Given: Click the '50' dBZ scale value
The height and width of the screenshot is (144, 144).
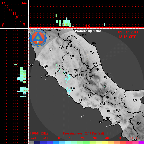Looking at the screenshot, I should click(x=119, y=138).
